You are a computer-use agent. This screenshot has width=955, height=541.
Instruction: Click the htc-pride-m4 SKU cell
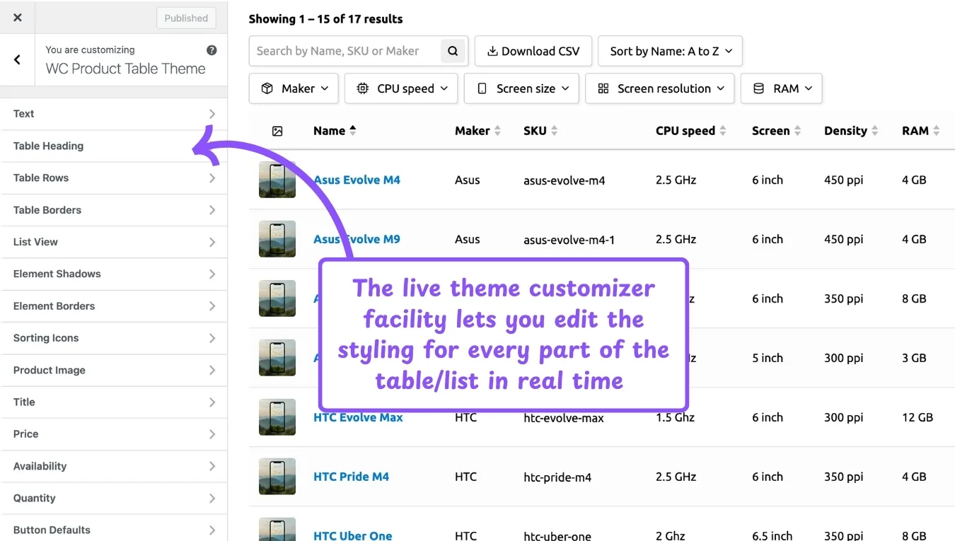pyautogui.click(x=557, y=477)
